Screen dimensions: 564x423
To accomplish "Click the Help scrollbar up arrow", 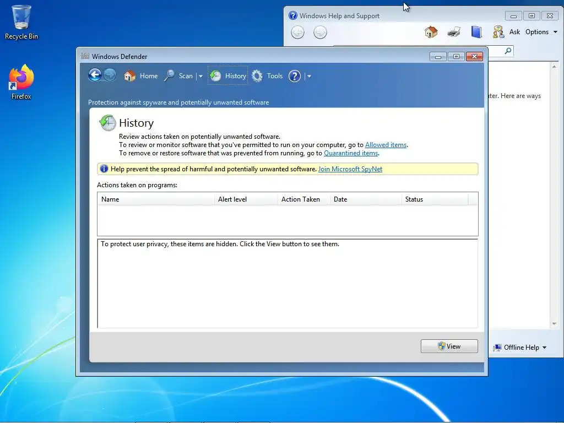I will pyautogui.click(x=554, y=67).
